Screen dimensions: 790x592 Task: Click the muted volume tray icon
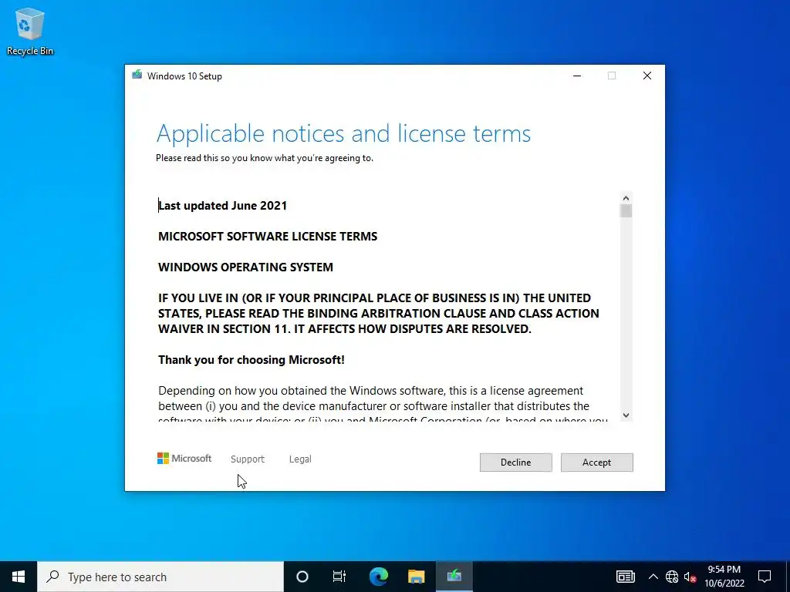(x=690, y=577)
